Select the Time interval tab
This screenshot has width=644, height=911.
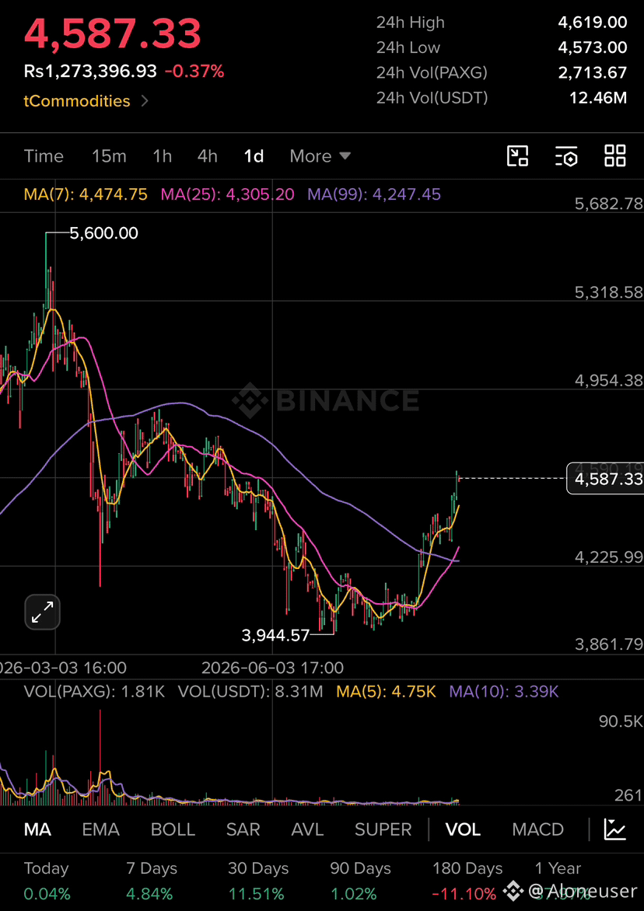pos(44,156)
